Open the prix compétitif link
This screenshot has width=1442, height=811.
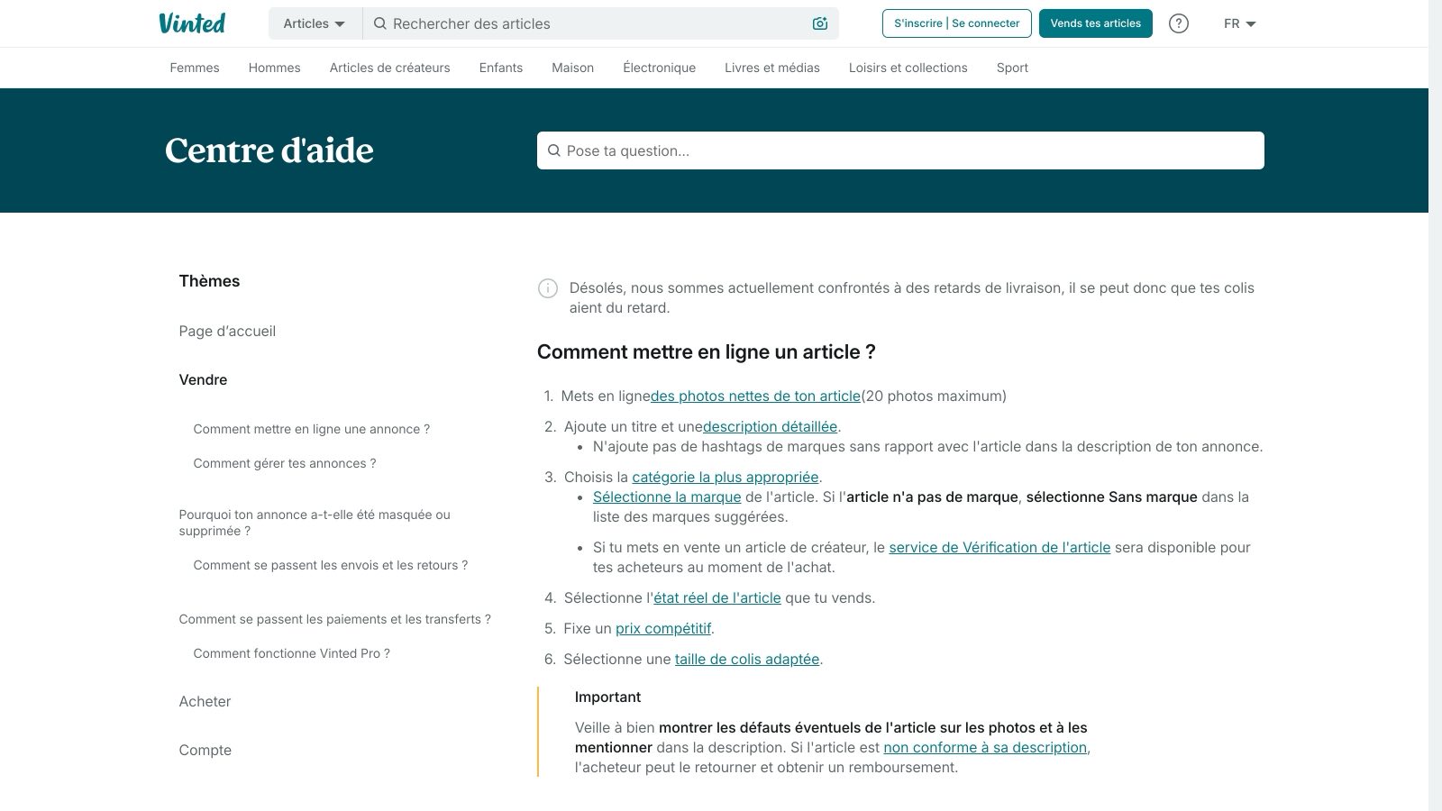tap(663, 629)
